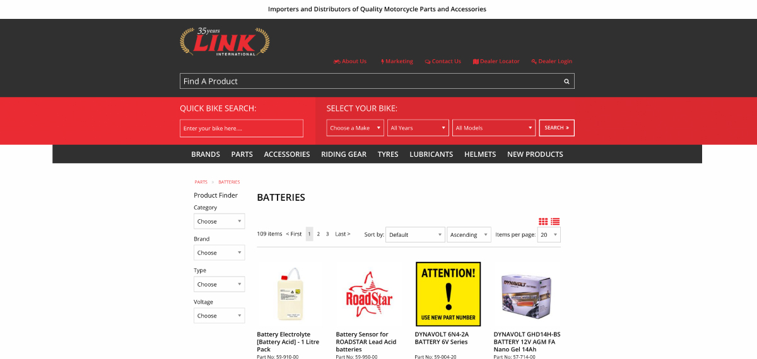Open the ACCESSORIES menu
Screen dimensions: 757x359
287,154
